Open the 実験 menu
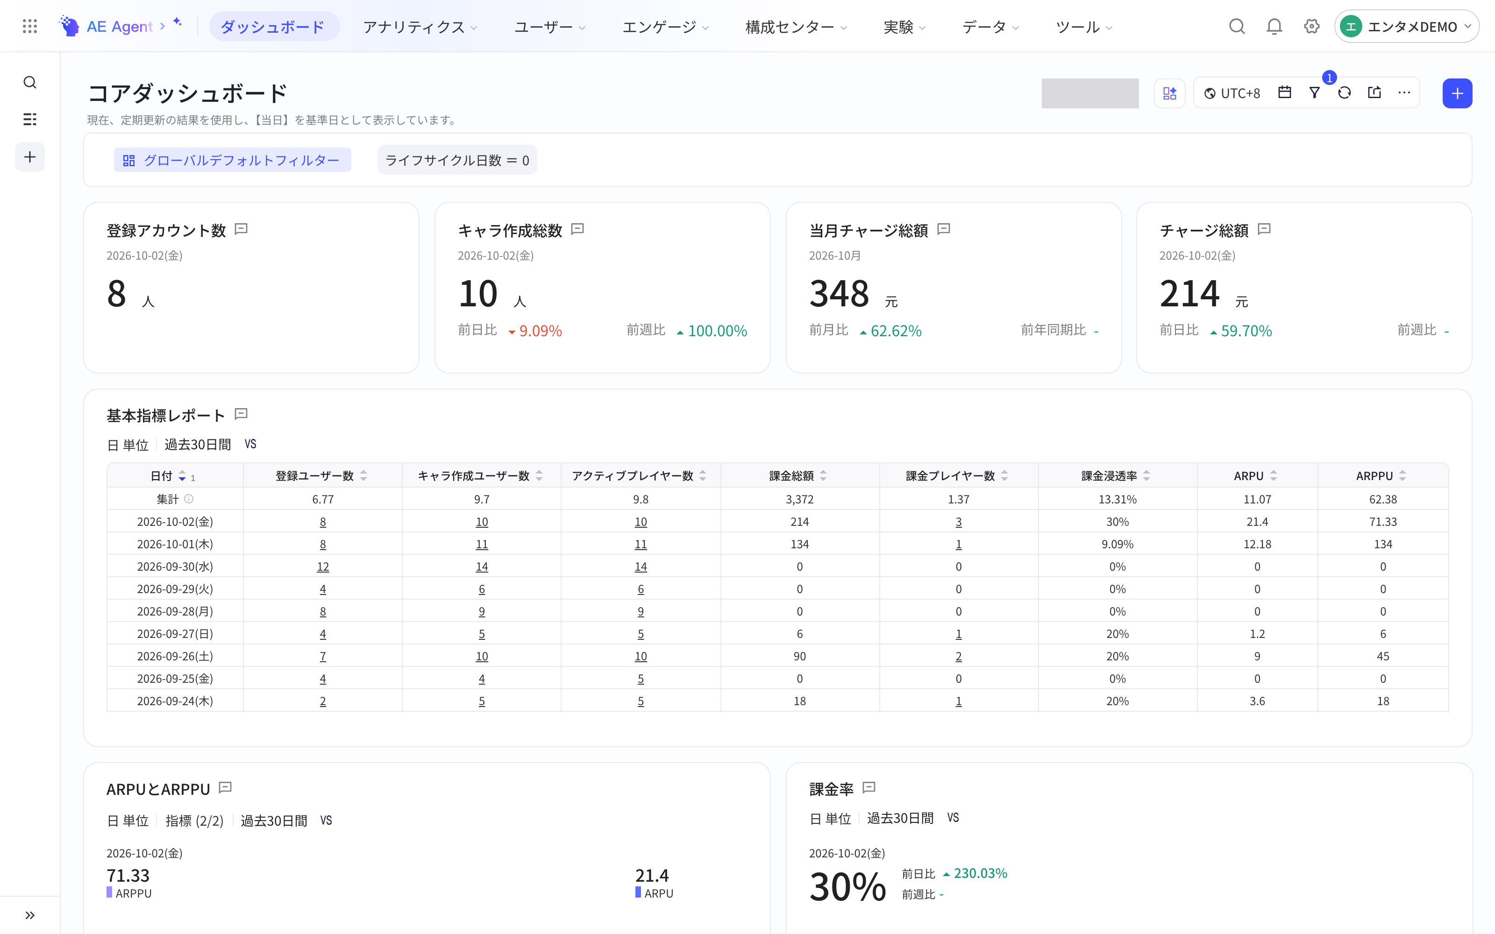Image resolution: width=1495 pixels, height=934 pixels. click(904, 27)
